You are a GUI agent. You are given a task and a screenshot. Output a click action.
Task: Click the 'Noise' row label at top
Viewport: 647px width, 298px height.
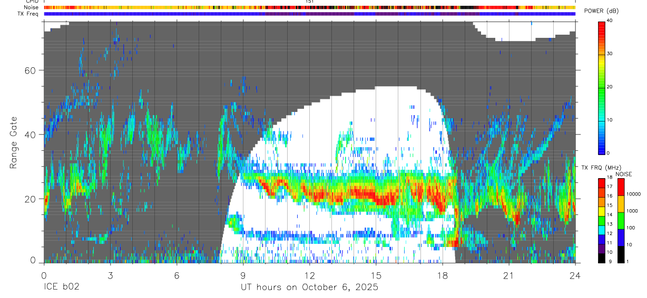pyautogui.click(x=31, y=7)
